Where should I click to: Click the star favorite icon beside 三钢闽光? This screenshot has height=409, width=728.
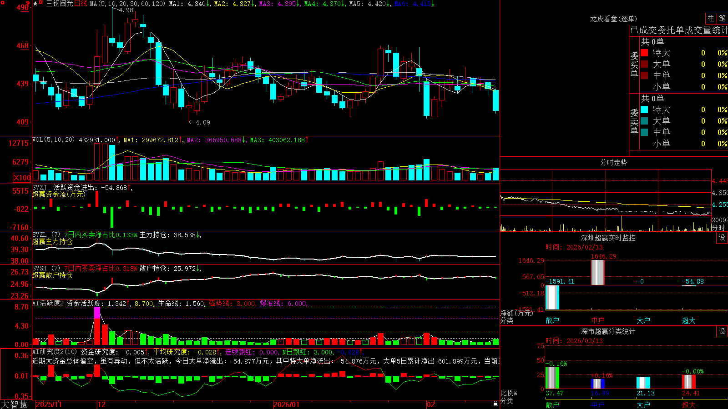35,4
